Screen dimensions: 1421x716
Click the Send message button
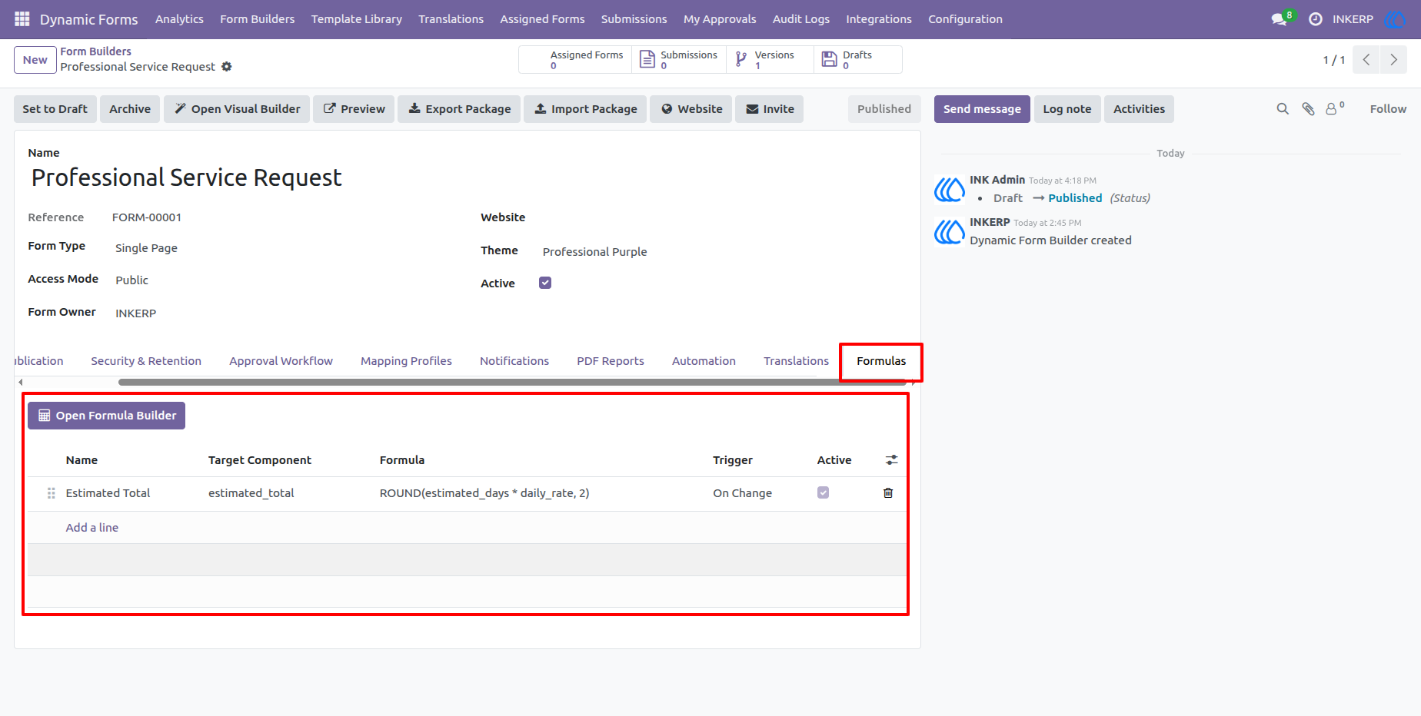coord(982,109)
